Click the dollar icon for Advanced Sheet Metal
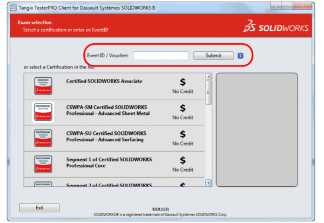Screen dimensions: 324x223 183,108
